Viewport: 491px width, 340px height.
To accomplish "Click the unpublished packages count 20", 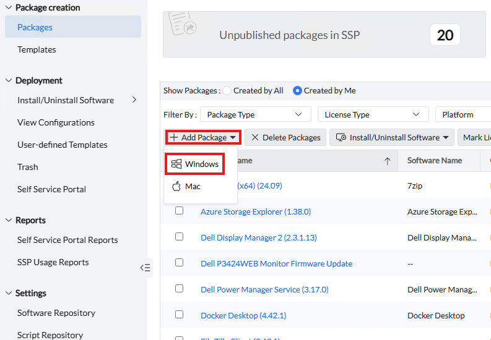I will click(x=445, y=35).
